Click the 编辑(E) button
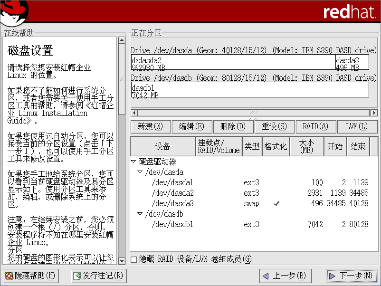Viewport: 381px width, 286px height. point(192,126)
